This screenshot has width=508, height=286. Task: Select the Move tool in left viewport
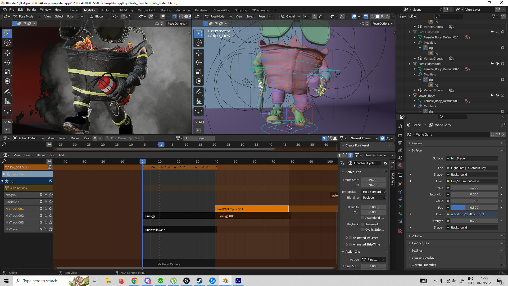[x=7, y=53]
